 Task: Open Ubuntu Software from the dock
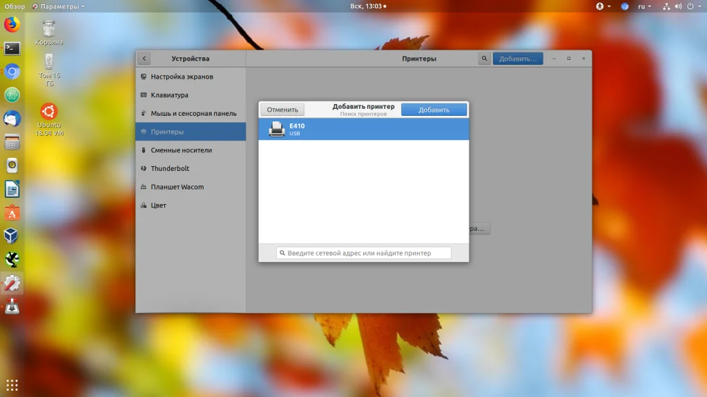click(x=12, y=212)
